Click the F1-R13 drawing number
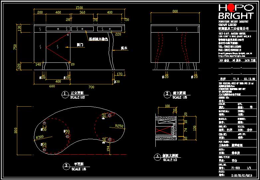 pyautogui.click(x=235, y=168)
